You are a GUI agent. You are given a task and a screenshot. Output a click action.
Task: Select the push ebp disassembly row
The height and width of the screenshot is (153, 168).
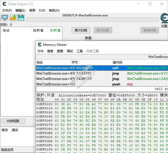pos(102,84)
